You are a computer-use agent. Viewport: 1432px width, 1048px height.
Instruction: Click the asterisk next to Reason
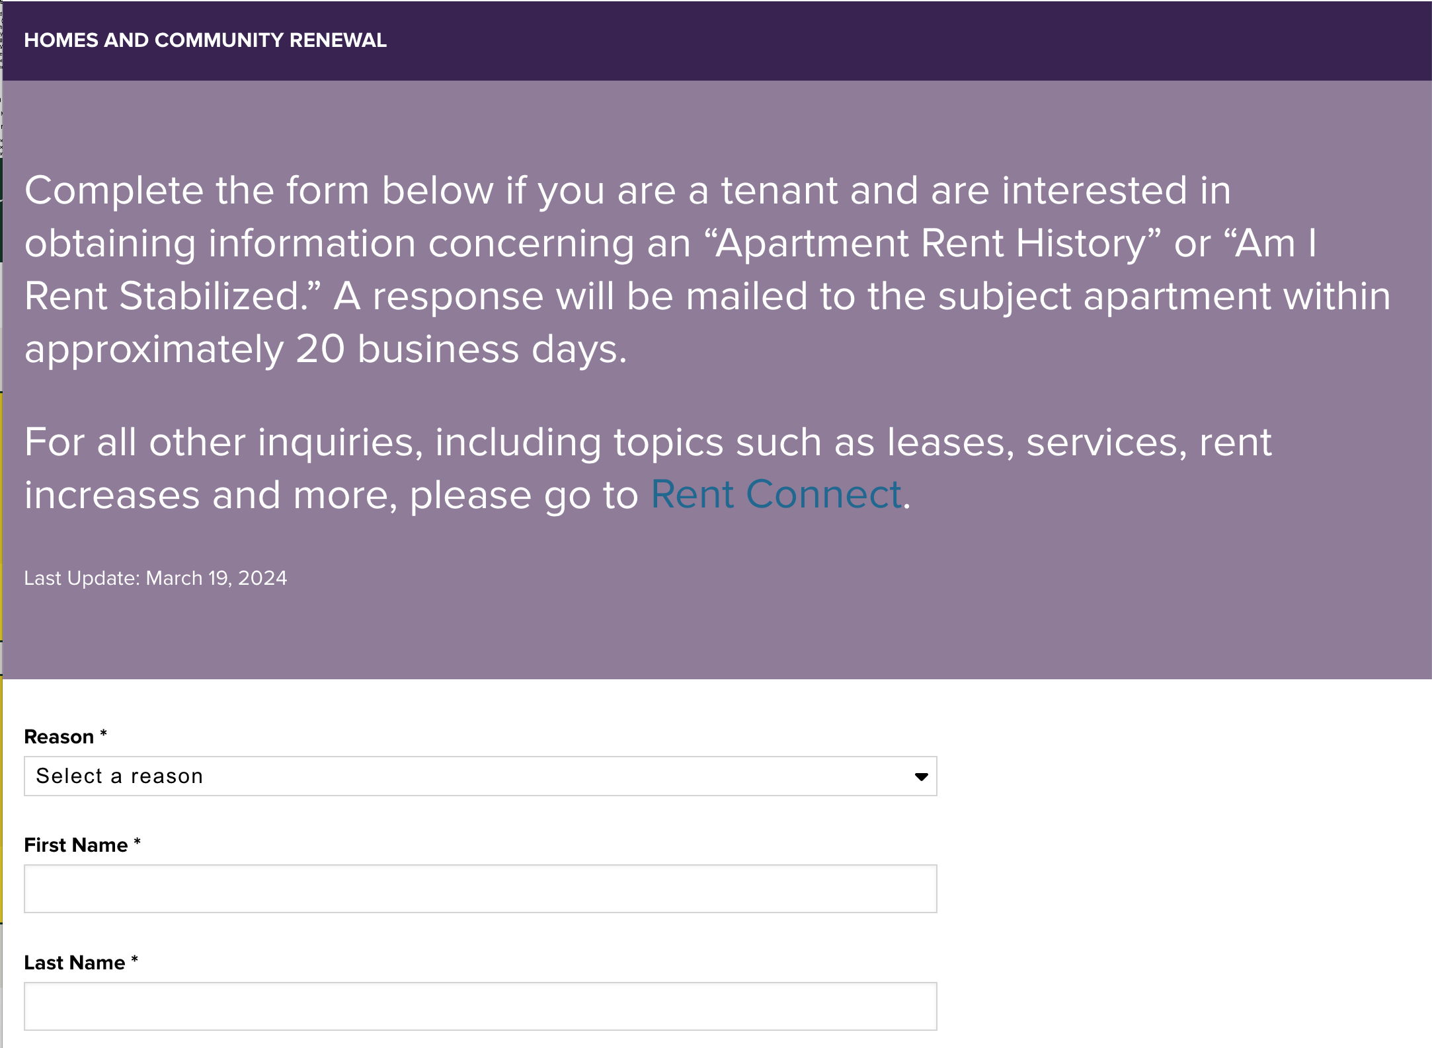click(x=104, y=734)
